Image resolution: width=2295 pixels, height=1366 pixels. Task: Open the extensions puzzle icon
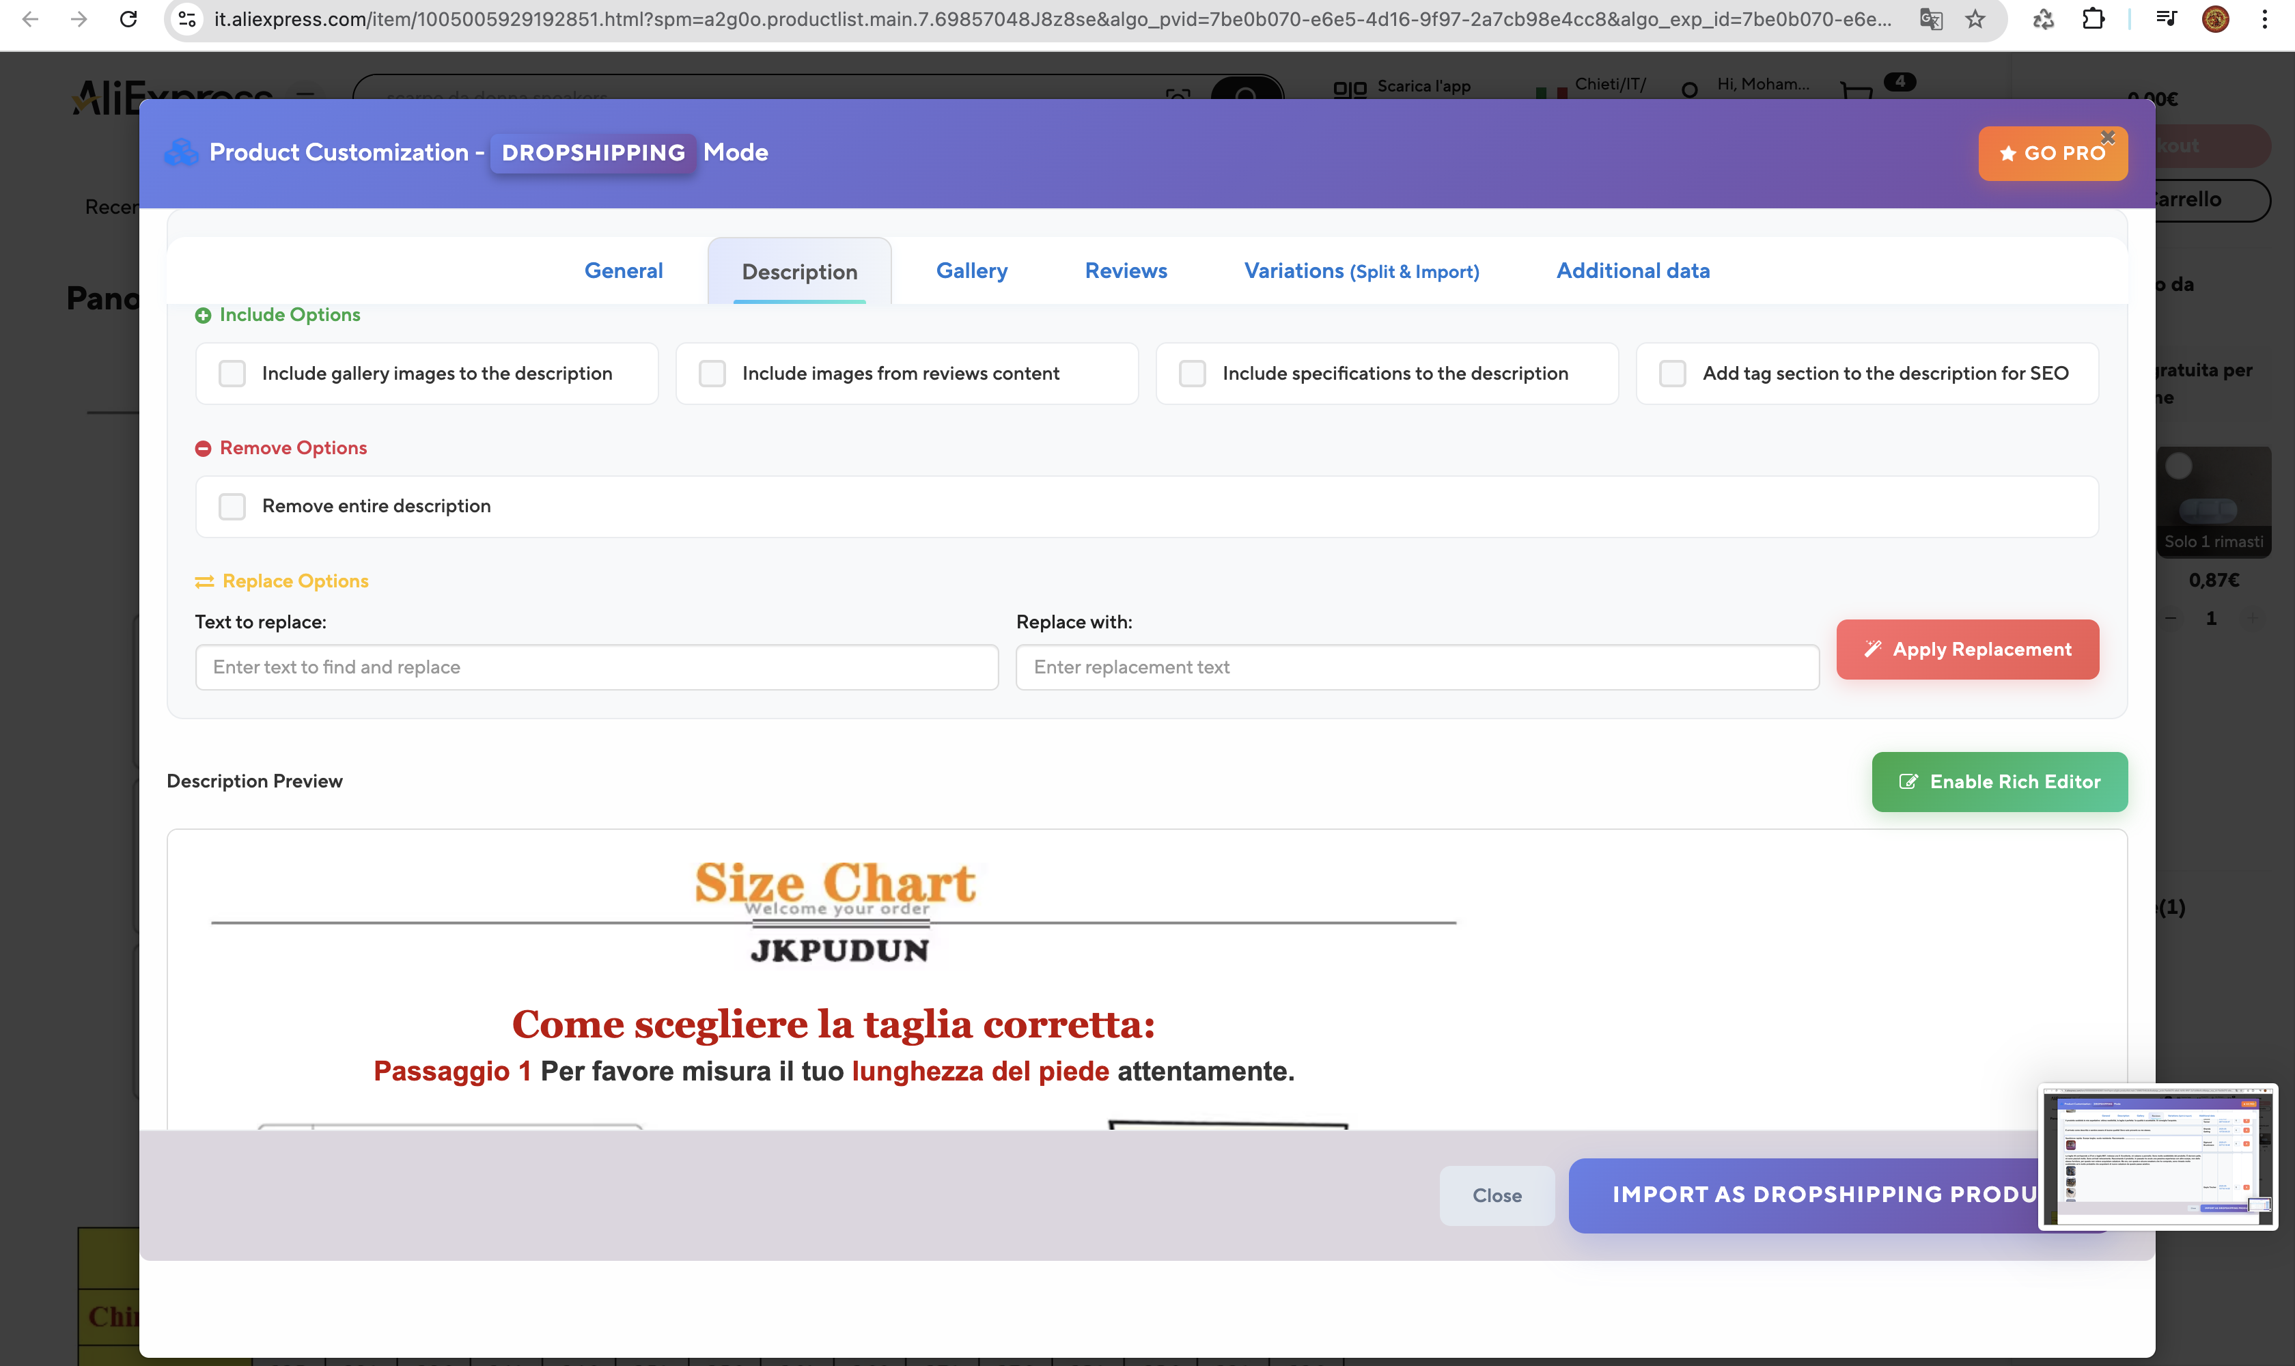click(x=2094, y=18)
